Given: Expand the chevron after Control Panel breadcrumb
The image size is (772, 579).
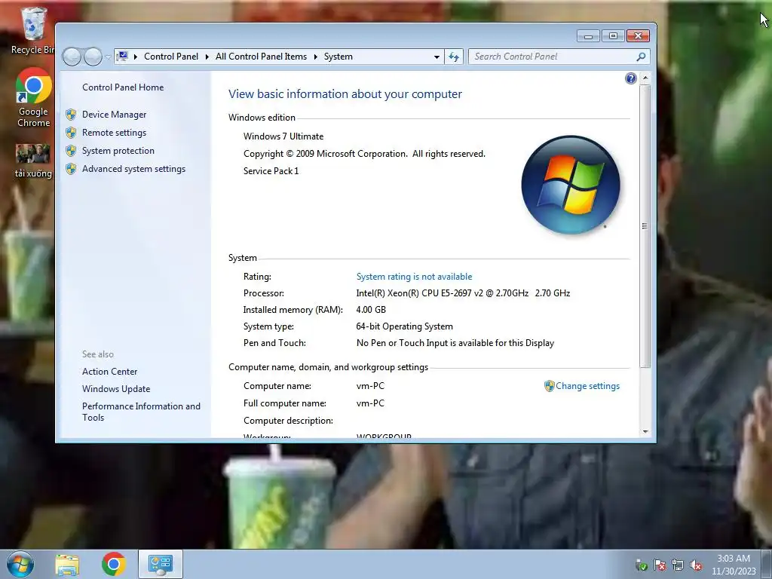Looking at the screenshot, I should (x=207, y=57).
